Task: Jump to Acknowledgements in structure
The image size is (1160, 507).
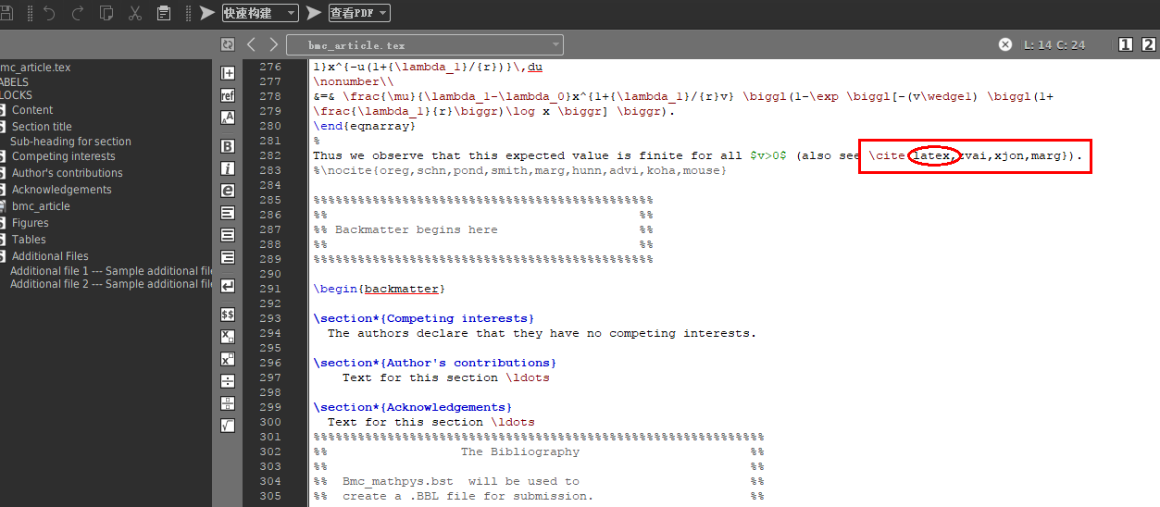Action: (61, 190)
